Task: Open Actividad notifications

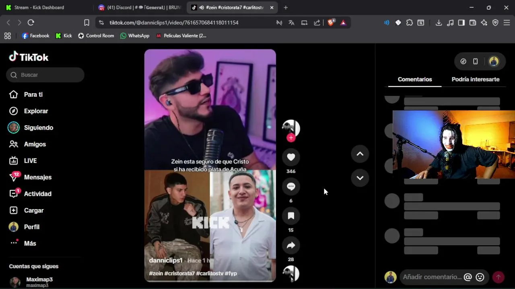Action: [x=30, y=194]
